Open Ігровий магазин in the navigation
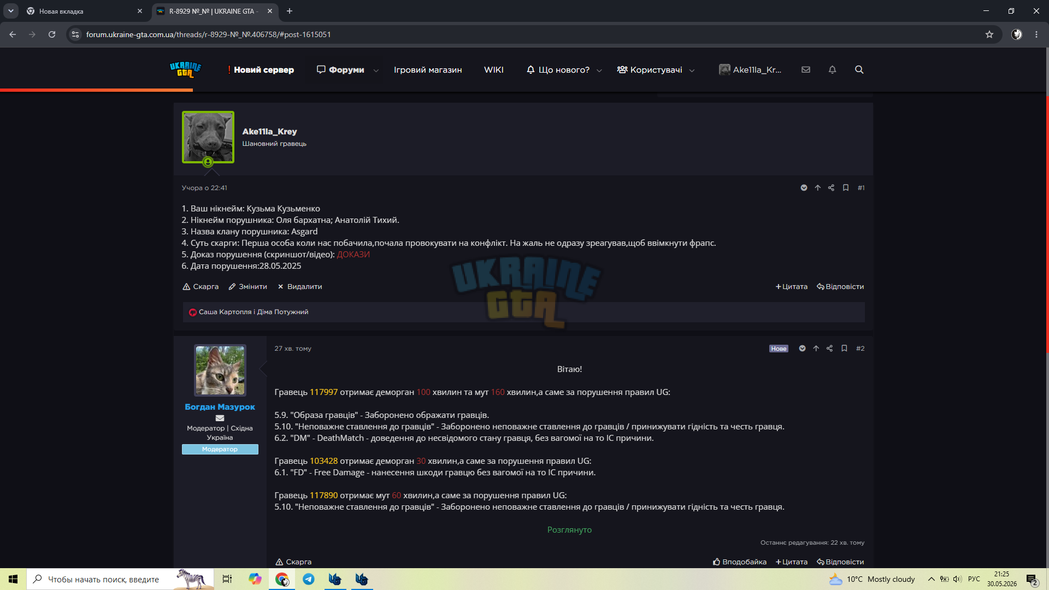Image resolution: width=1049 pixels, height=590 pixels. coord(428,69)
